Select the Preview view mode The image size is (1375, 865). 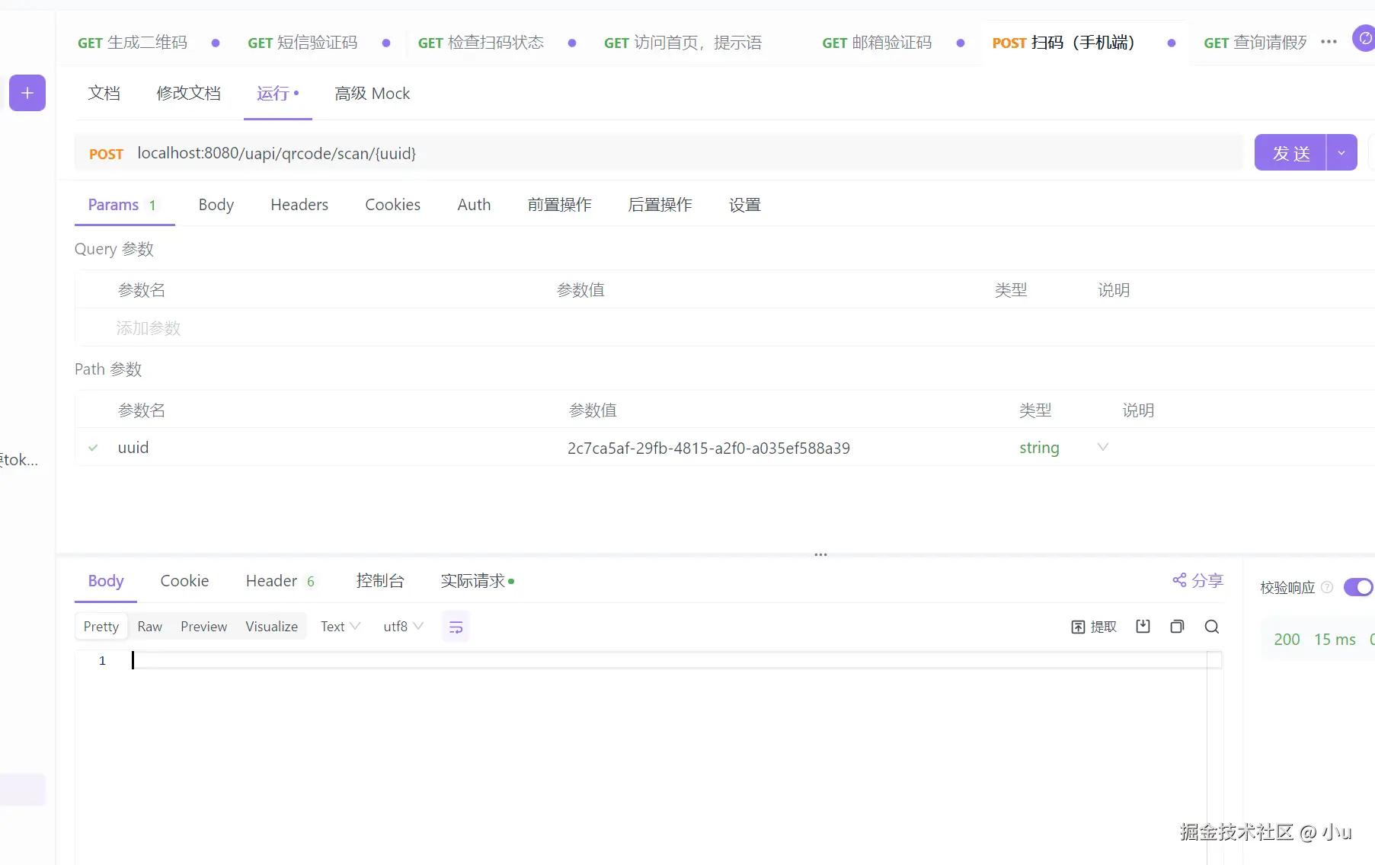click(x=204, y=626)
